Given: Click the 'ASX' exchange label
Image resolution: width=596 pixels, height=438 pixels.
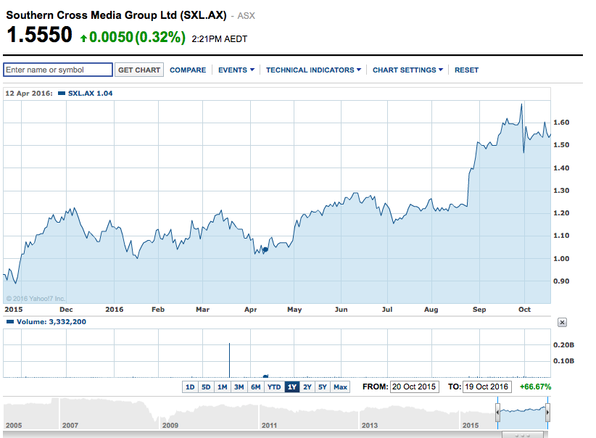Looking at the screenshot, I should [246, 15].
